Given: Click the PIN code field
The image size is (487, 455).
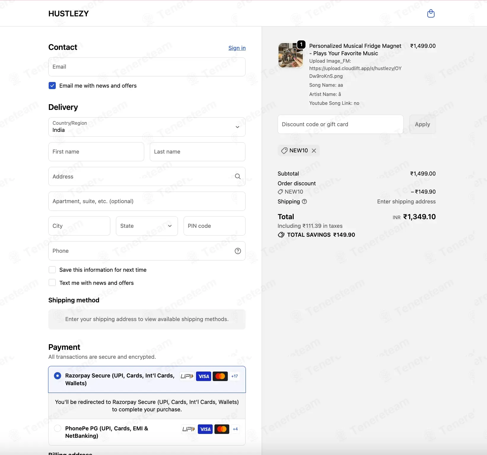Looking at the screenshot, I should coord(214,226).
